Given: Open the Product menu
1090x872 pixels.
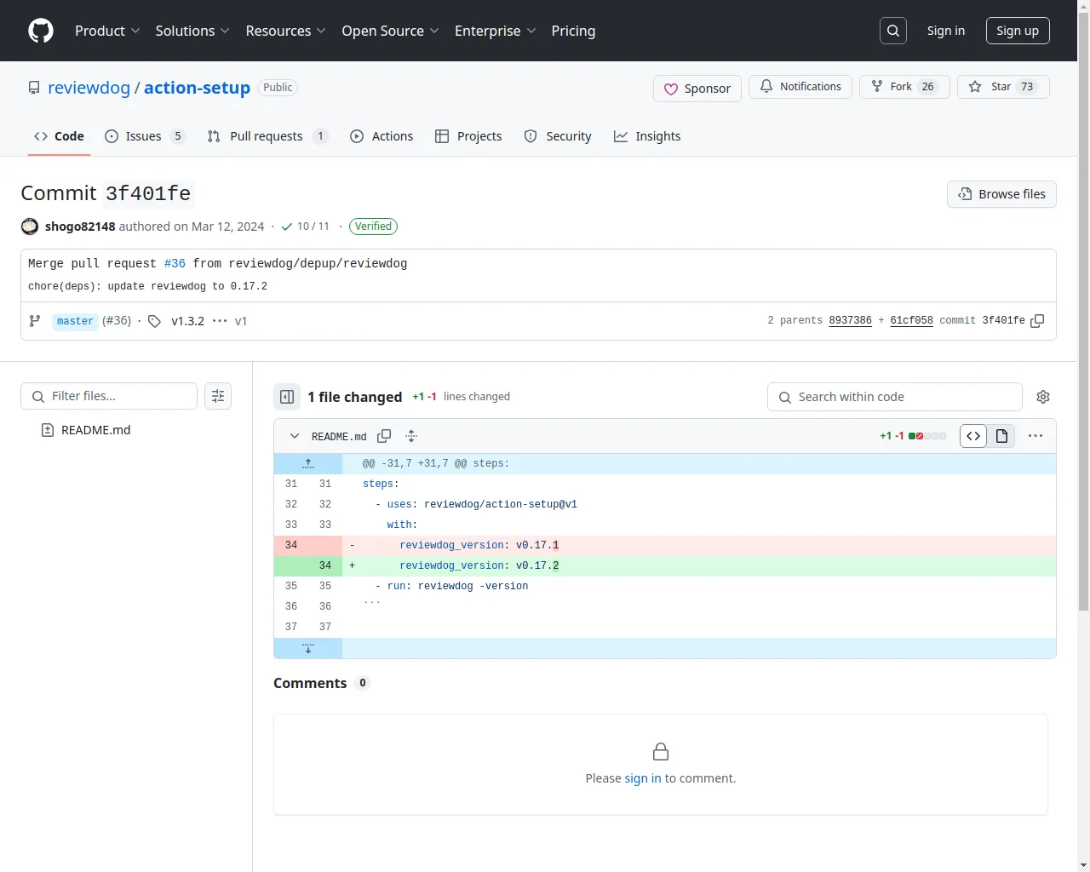Looking at the screenshot, I should [107, 31].
